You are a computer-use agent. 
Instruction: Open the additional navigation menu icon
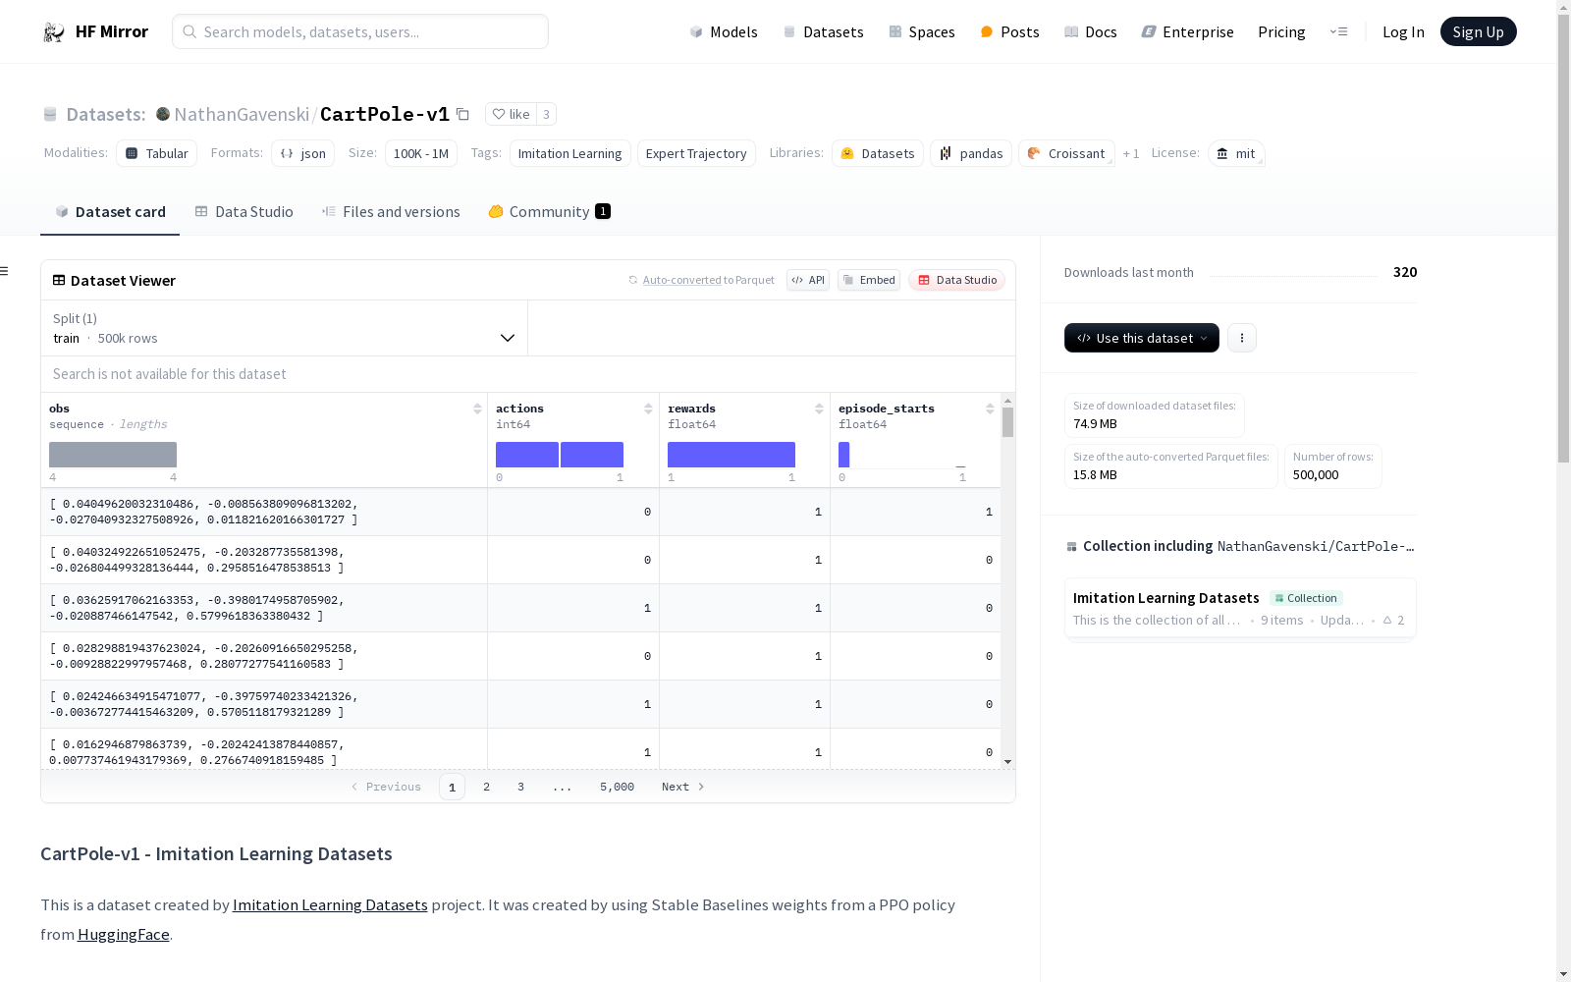(1338, 32)
